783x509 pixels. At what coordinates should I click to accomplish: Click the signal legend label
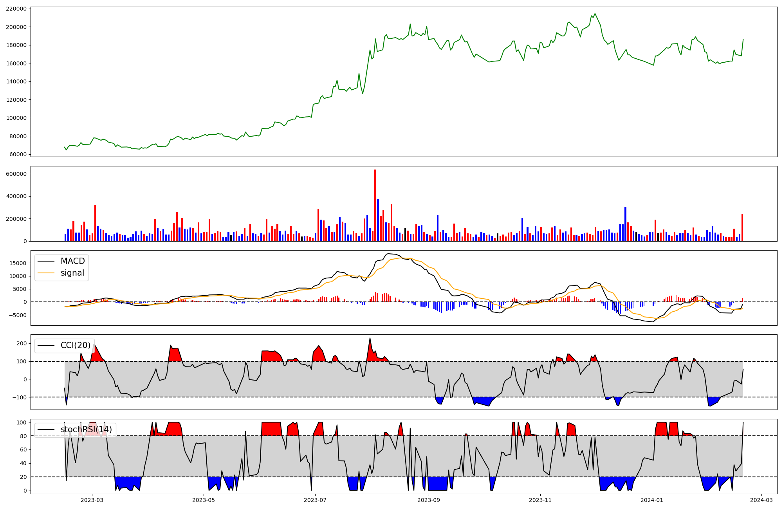point(72,273)
